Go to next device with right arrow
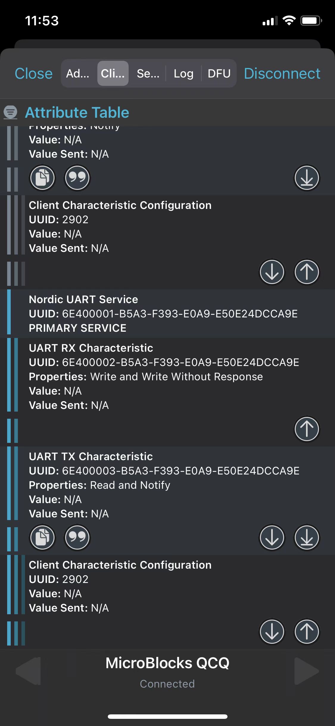 click(x=307, y=671)
